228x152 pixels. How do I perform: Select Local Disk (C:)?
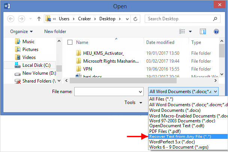[30, 65]
